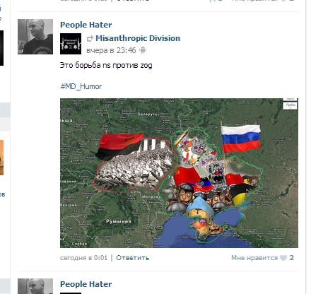
Task: Click the repost arrow icon before Misanthropic Division
Action: tap(90, 38)
